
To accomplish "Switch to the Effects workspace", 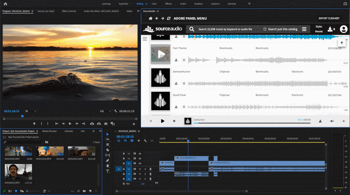I will (168, 4).
